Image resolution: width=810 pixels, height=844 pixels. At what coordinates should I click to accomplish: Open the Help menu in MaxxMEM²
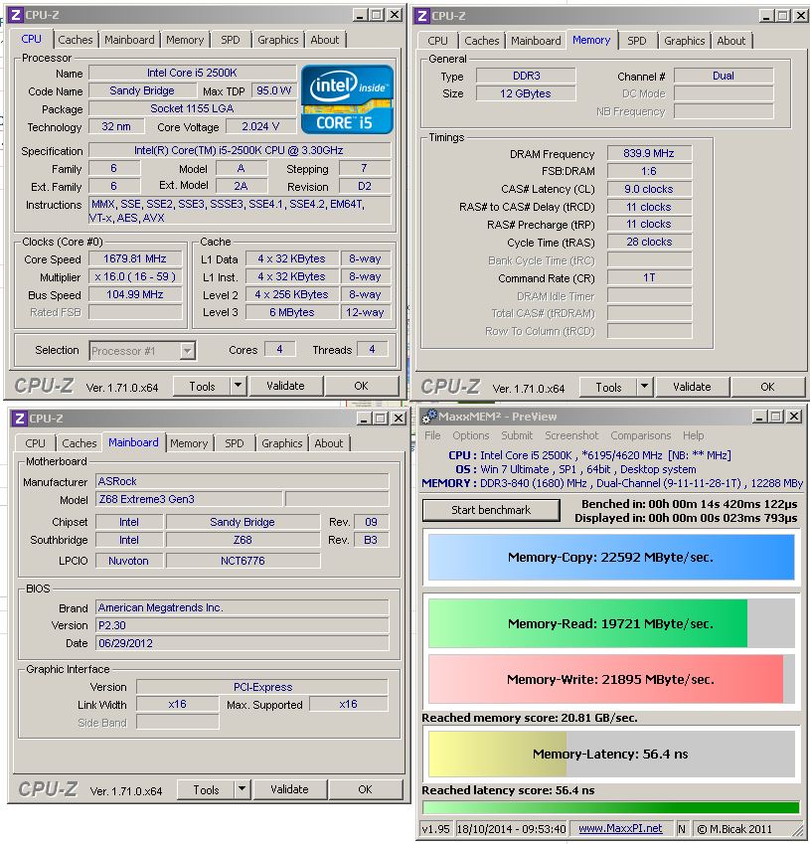coord(693,435)
